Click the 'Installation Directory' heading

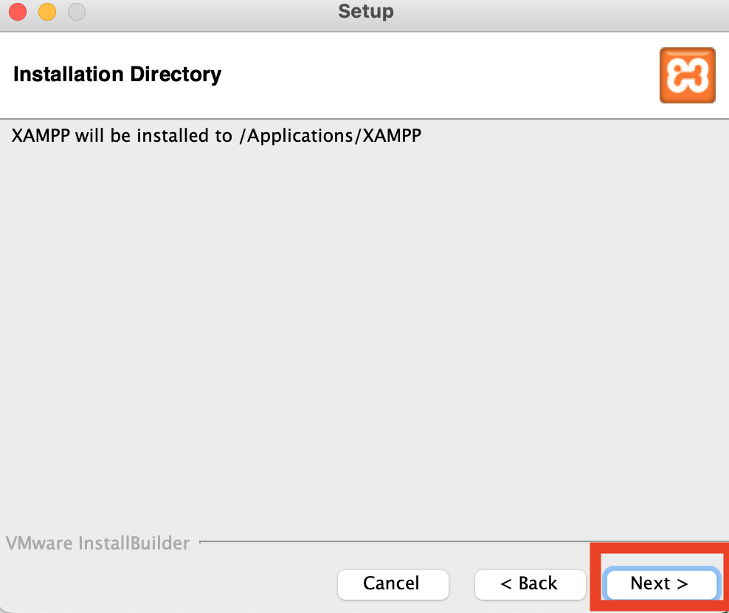click(x=117, y=75)
